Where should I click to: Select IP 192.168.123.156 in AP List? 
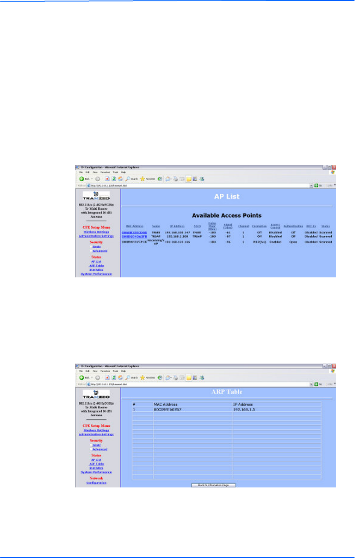pos(176,242)
